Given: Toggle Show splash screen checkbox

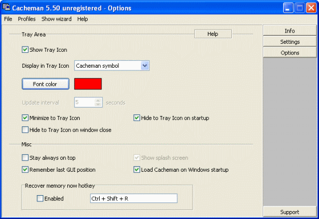Looking at the screenshot, I should (x=137, y=158).
